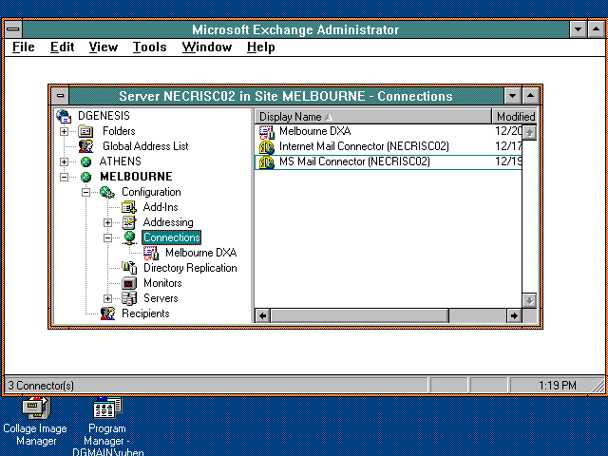
Task: Select the Recipients label in tree
Action: (x=145, y=313)
